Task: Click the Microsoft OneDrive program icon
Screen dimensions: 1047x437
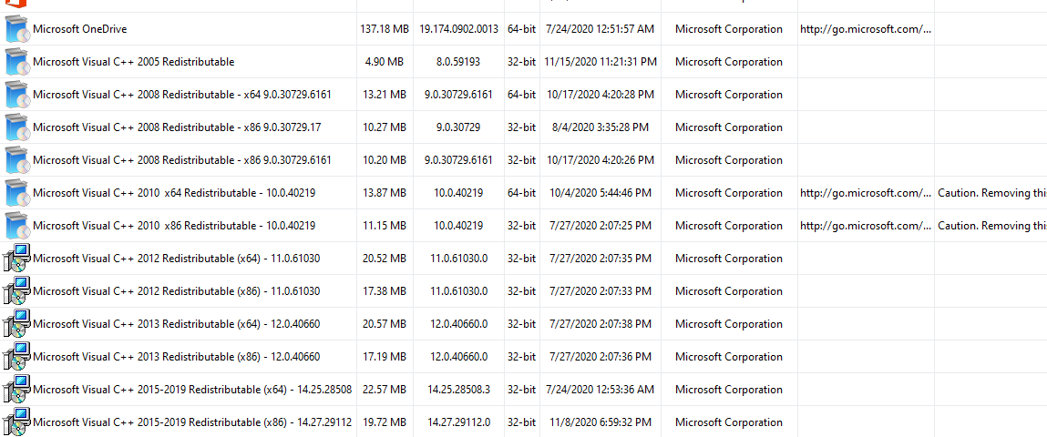Action: point(16,29)
